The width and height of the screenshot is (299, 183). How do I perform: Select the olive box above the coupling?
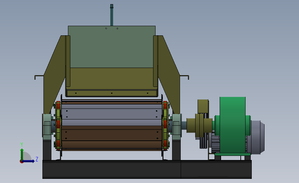pos(203,106)
